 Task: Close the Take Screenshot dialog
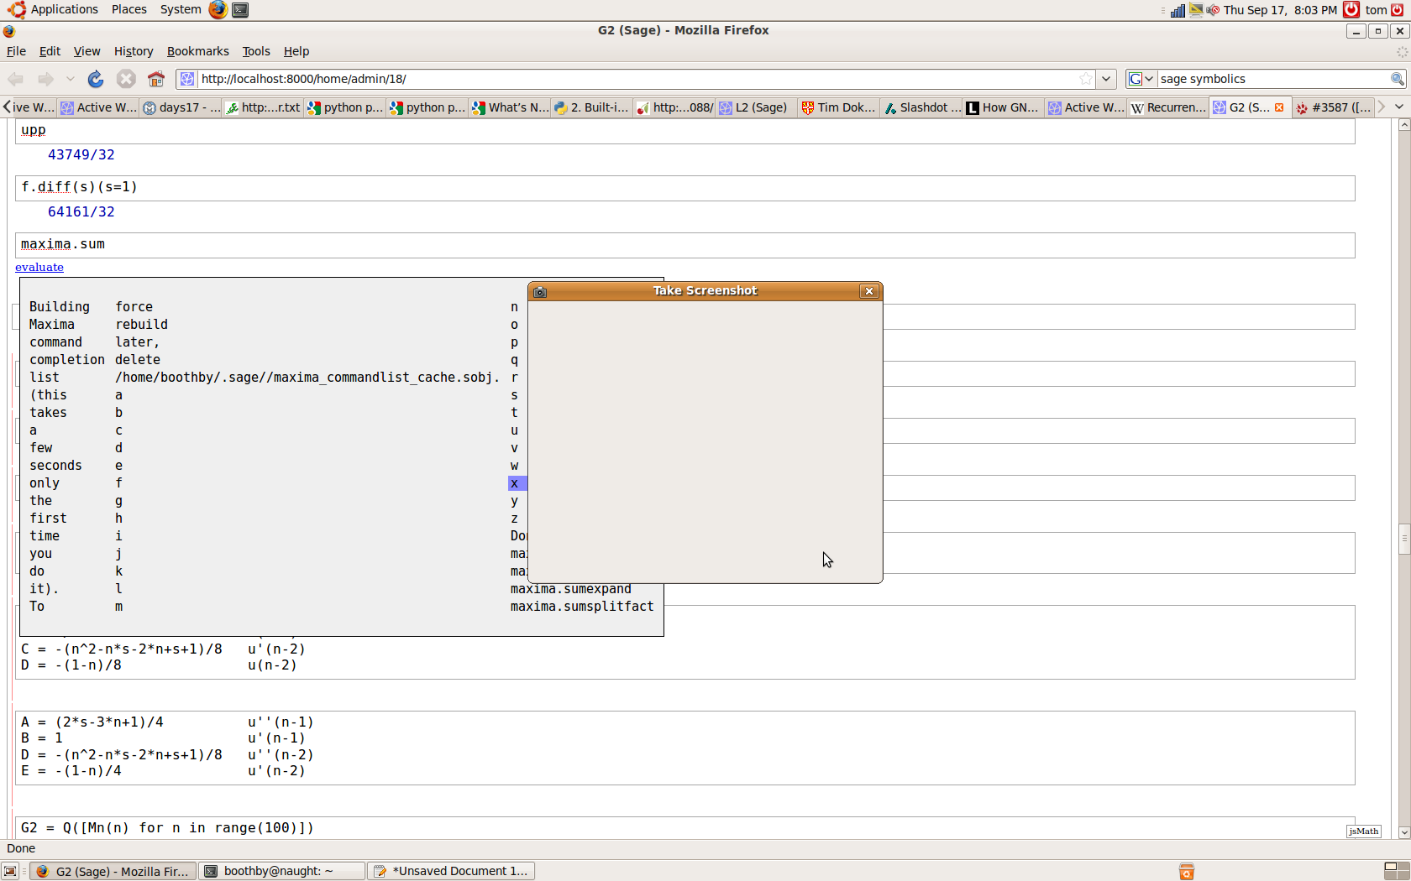pyautogui.click(x=869, y=291)
